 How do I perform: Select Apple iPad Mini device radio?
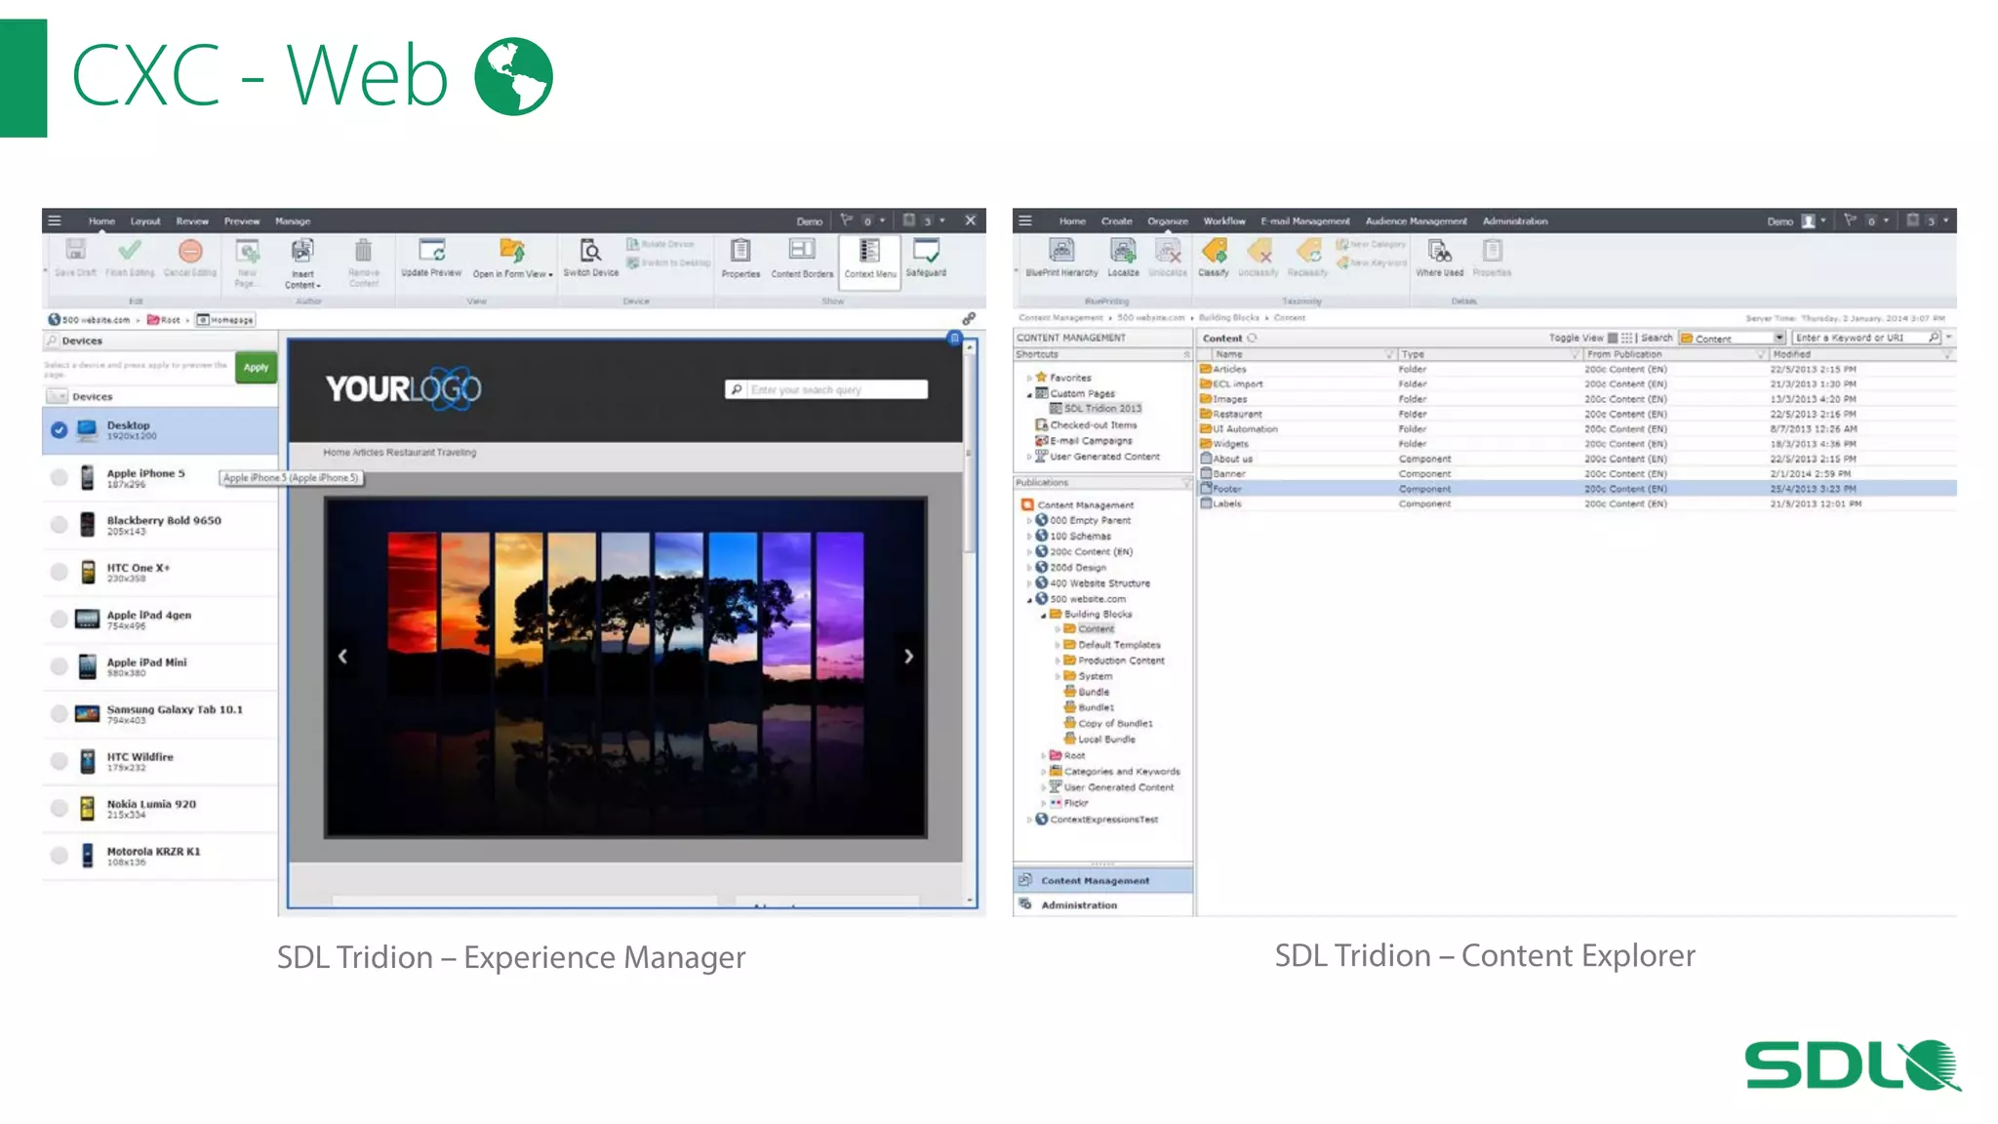pos(60,666)
